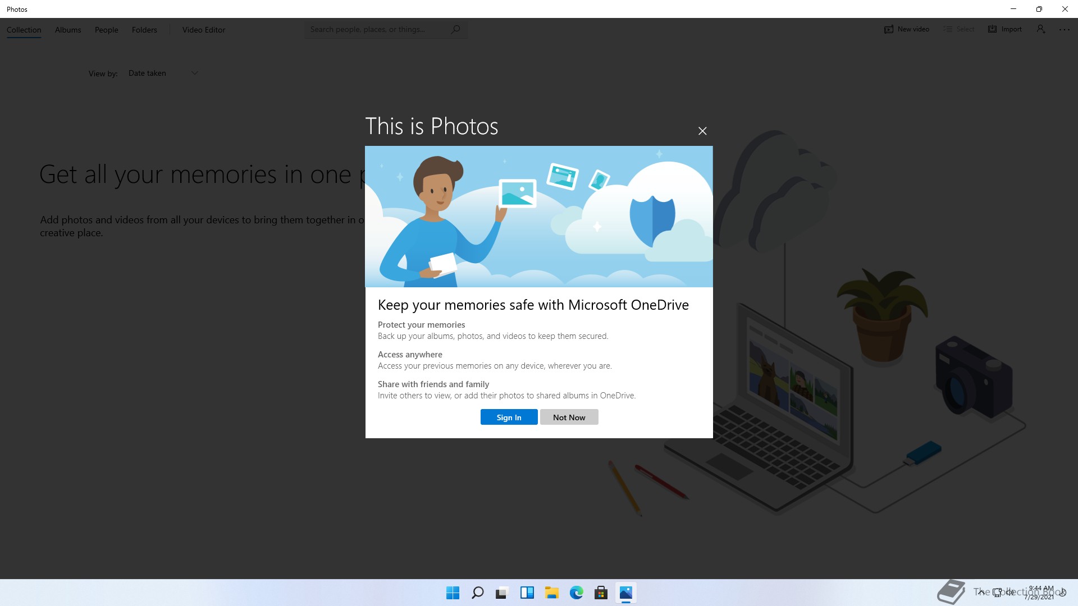This screenshot has height=606, width=1078.
Task: Switch to the Collection tab
Action: click(x=24, y=30)
